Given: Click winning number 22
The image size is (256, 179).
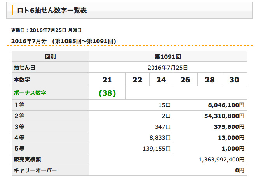Looking at the screenshot, I should coord(137,80).
